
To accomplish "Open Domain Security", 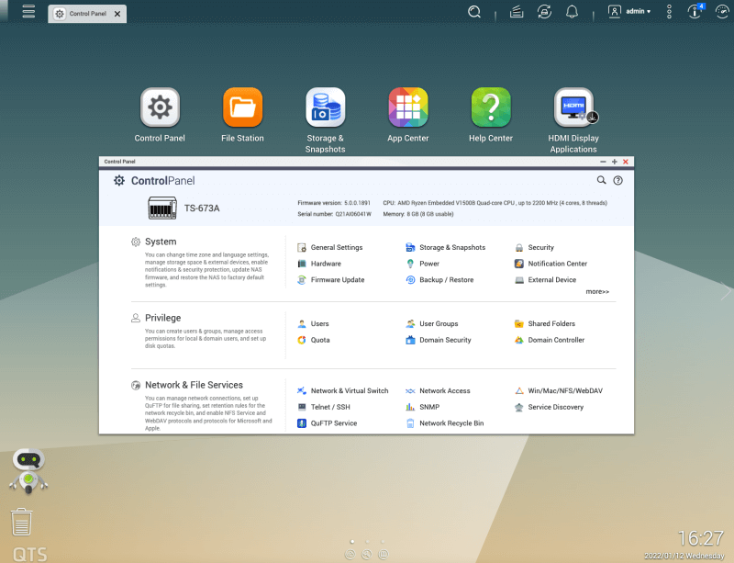I will coord(439,340).
